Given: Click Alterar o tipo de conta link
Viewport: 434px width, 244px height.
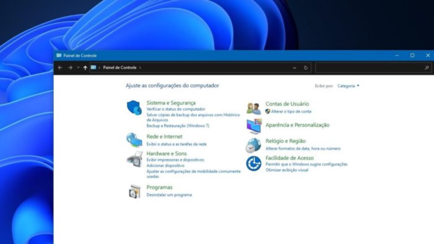Looking at the screenshot, I should coord(291,111).
